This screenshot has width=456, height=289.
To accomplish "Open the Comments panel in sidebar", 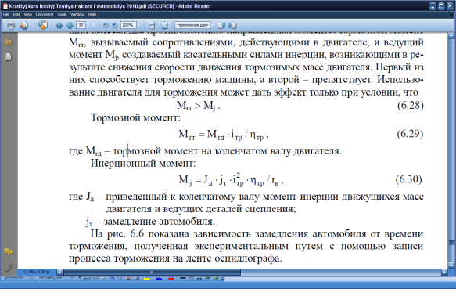I will pos(8,251).
